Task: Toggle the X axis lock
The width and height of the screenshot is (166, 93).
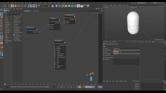Action: point(29,6)
